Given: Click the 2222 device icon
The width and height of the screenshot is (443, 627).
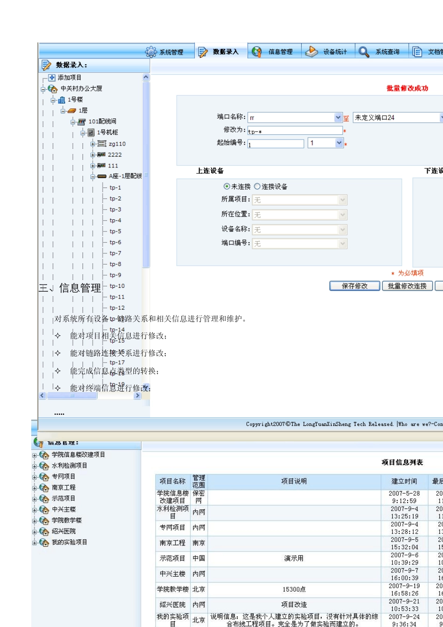Looking at the screenshot, I should pos(101,154).
